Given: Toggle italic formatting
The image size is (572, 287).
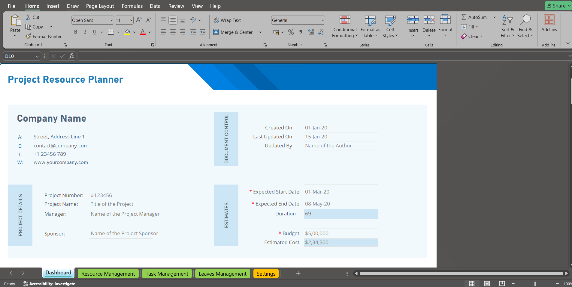Looking at the screenshot, I should [x=85, y=32].
